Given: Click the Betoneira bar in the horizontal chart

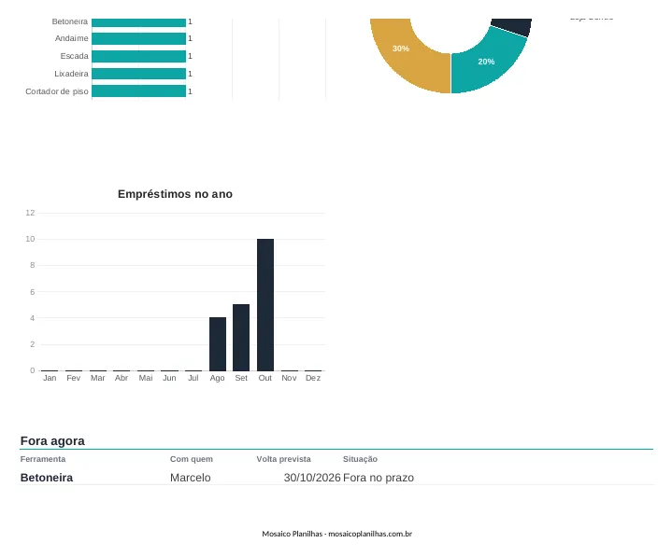Looking at the screenshot, I should (x=139, y=22).
